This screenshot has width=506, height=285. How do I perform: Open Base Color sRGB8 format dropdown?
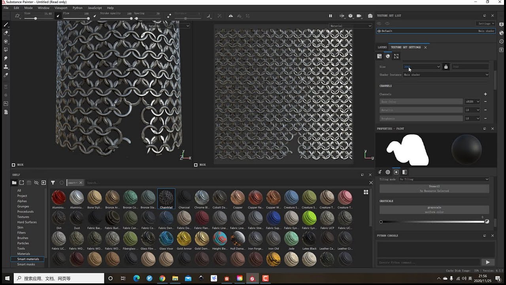(472, 102)
